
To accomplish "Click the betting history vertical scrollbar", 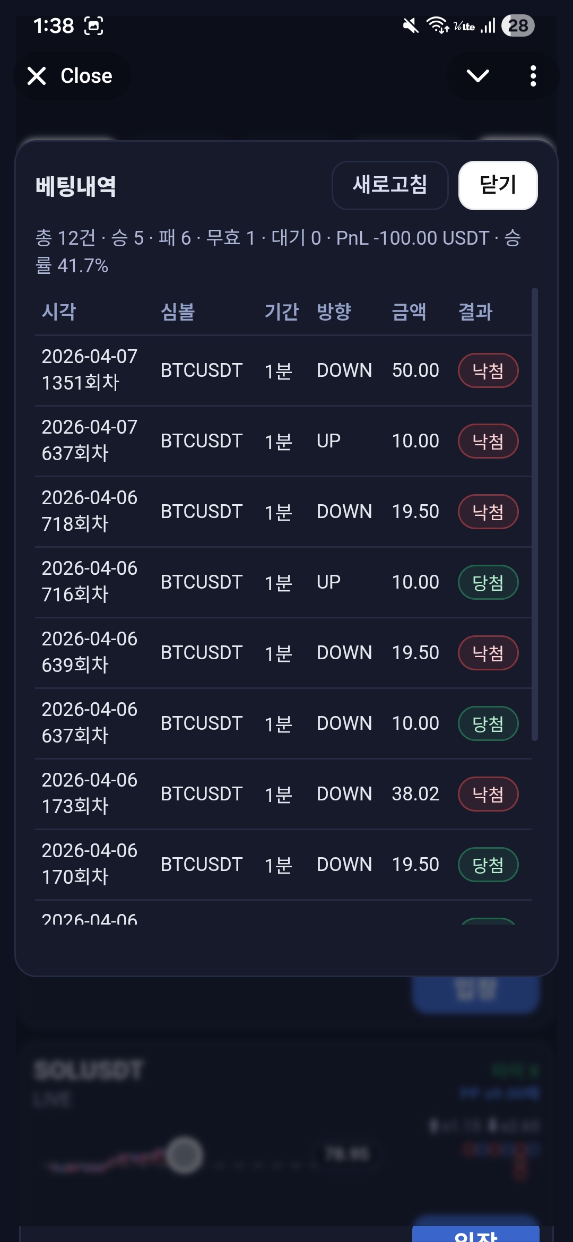I will coord(535,514).
